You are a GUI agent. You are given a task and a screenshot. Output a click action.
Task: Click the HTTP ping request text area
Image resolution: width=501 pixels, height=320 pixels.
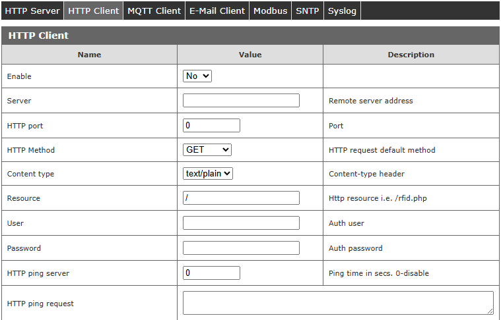coord(337,303)
